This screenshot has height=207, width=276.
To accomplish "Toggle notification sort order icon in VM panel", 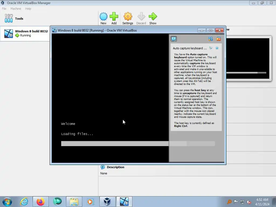I will point(211,39).
